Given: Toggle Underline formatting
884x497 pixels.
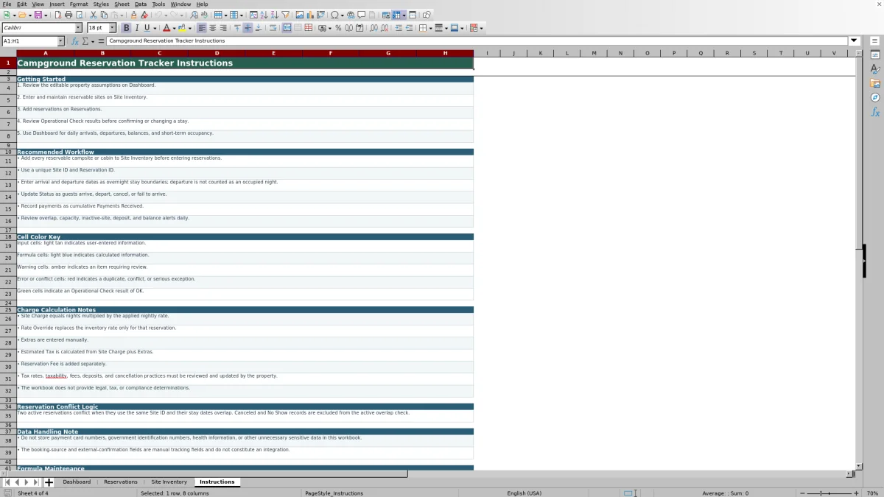Looking at the screenshot, I should point(147,28).
